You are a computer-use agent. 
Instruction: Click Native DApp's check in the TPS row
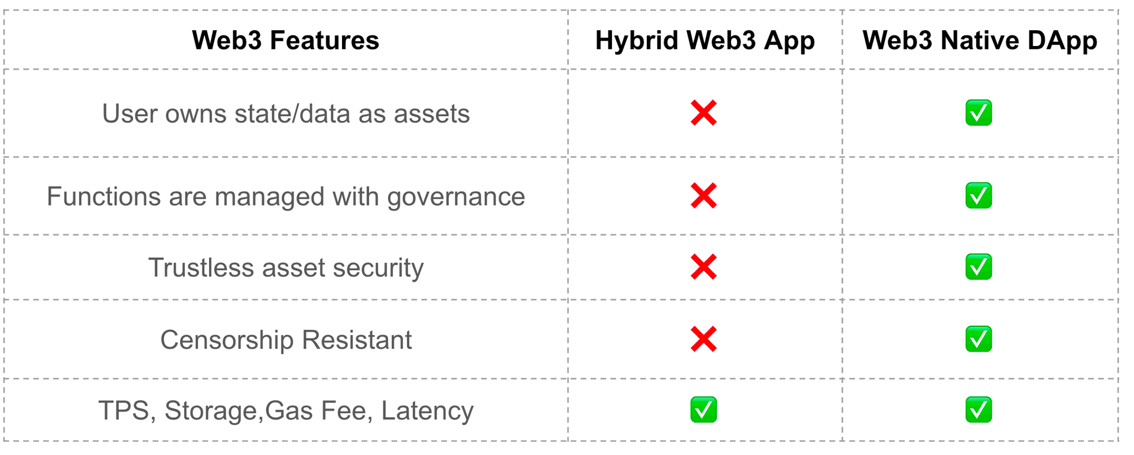(x=978, y=410)
